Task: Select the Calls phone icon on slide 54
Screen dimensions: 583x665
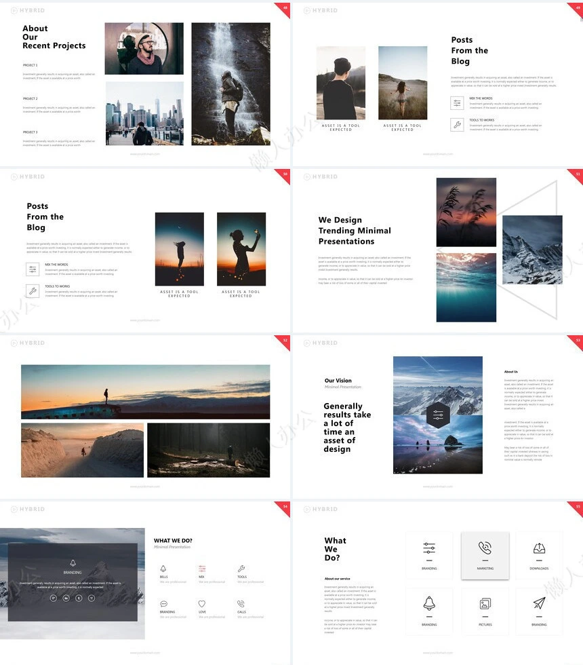Action: [x=241, y=603]
